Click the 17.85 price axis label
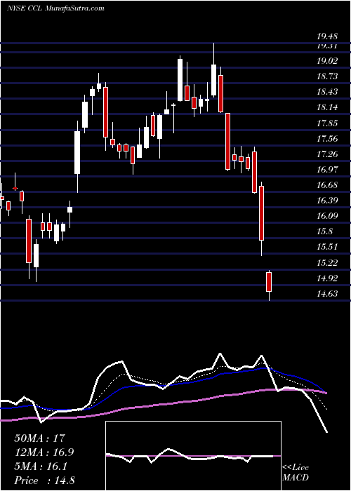 327,123
